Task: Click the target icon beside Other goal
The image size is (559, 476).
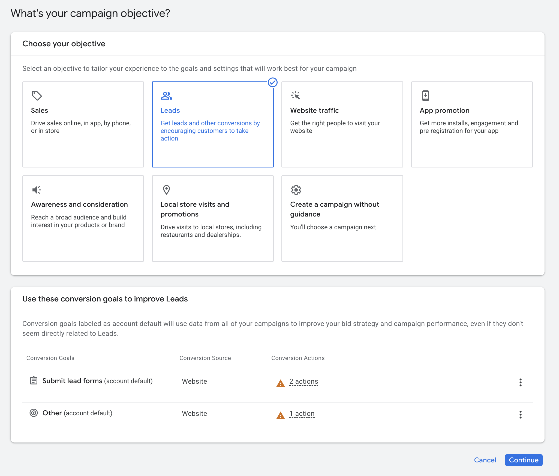Action: pos(34,413)
